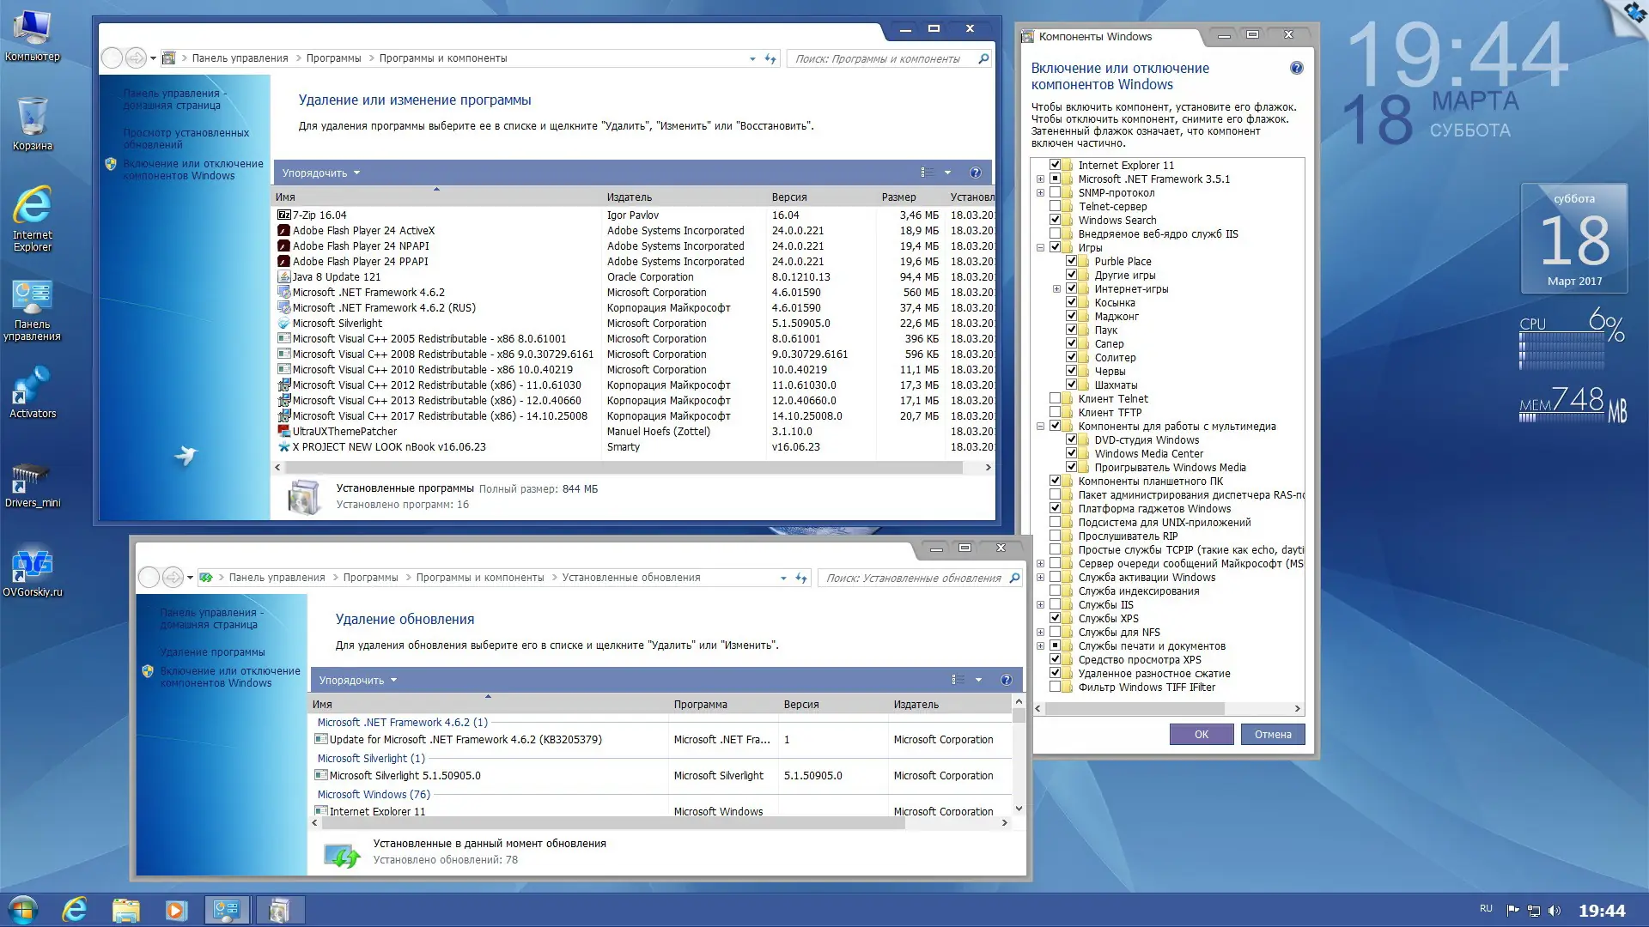The width and height of the screenshot is (1649, 927).
Task: Click Установленные обновления breadcrumb segment
Action: pos(630,578)
